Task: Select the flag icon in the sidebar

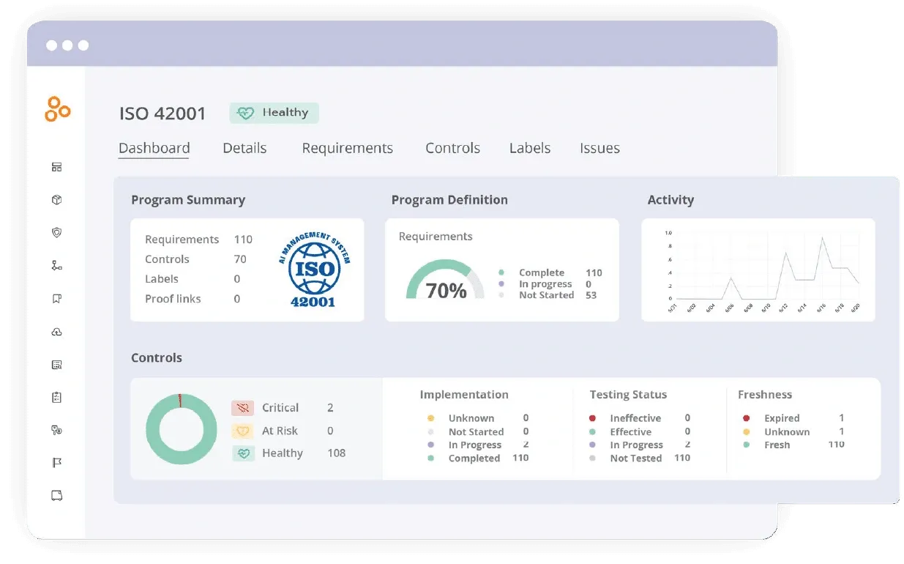Action: [56, 462]
